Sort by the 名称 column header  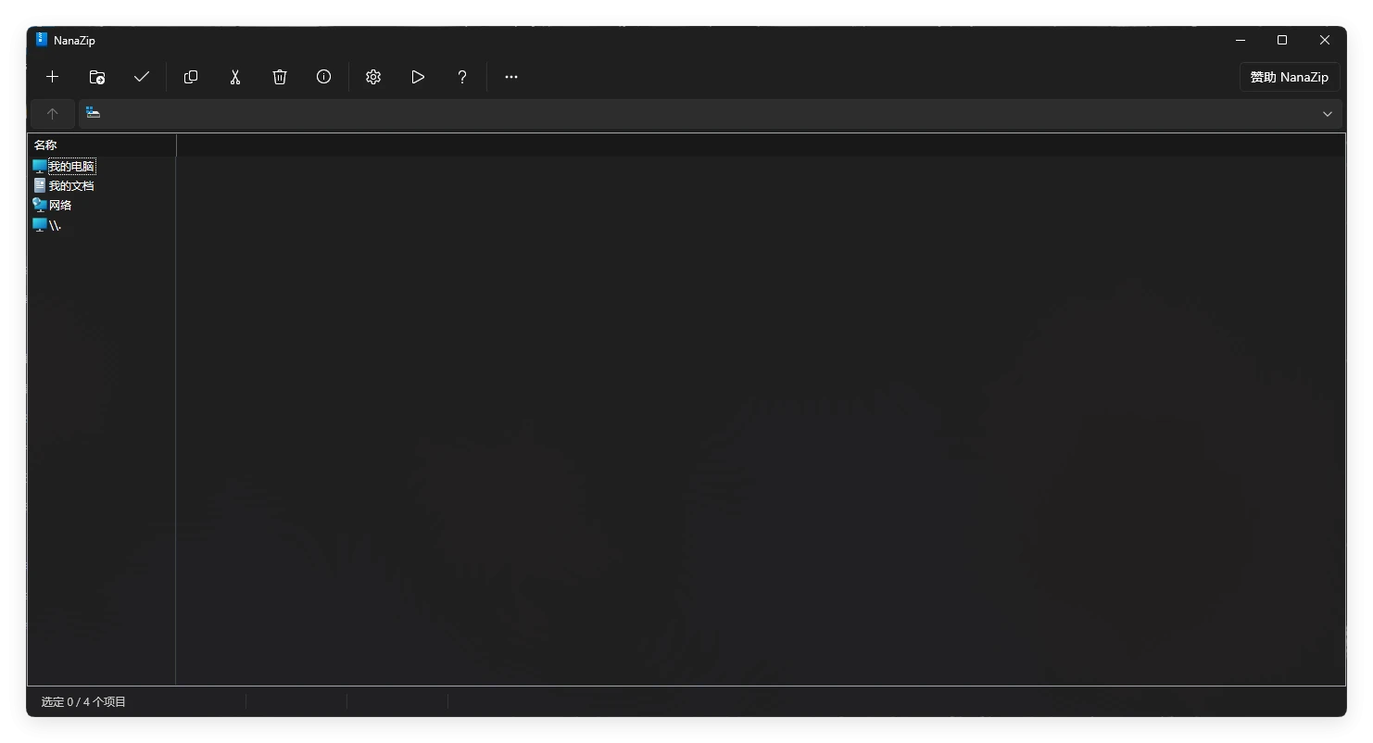coord(102,145)
